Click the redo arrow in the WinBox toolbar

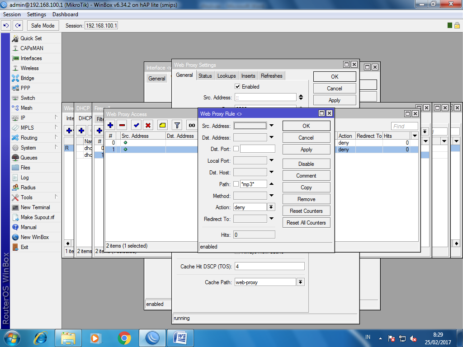click(x=18, y=26)
